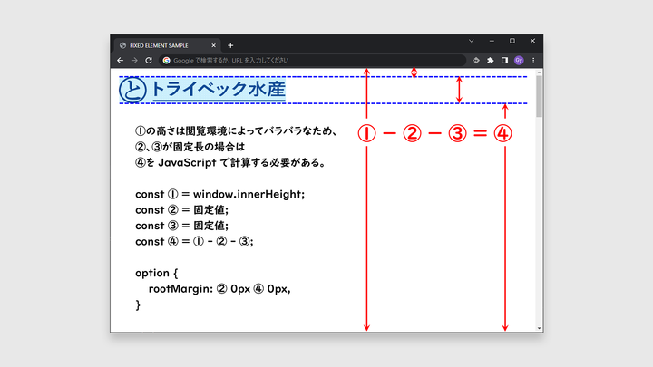Click the Google icon in the address bar
This screenshot has width=653, height=367.
tap(167, 61)
